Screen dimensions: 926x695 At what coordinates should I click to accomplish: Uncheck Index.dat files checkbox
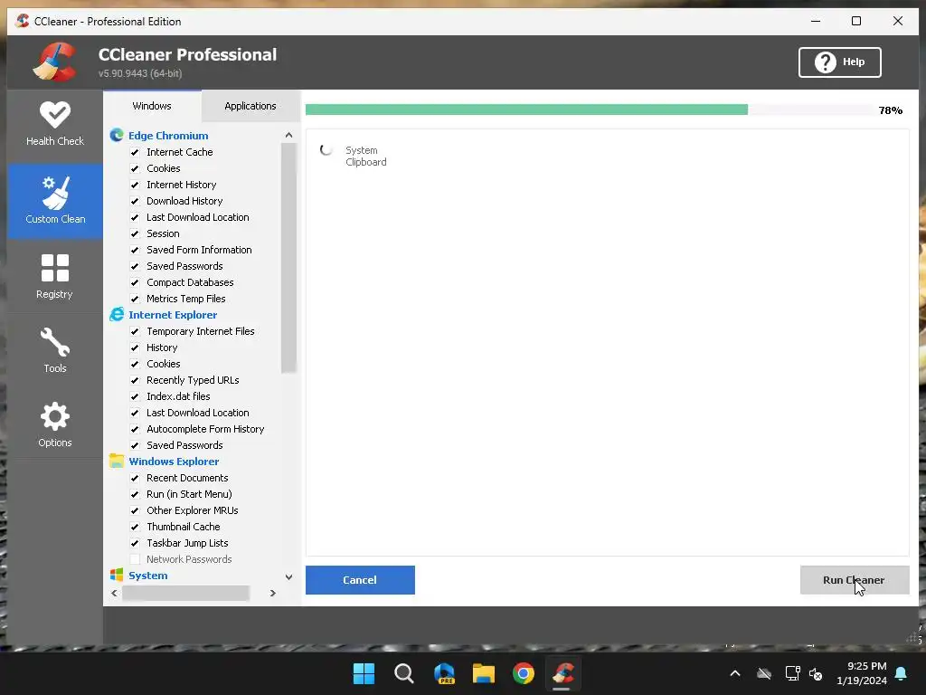[135, 396]
